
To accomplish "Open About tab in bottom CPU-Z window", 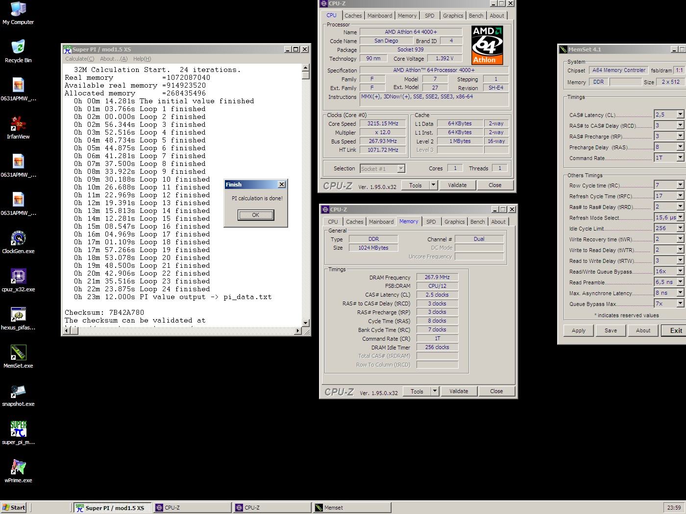I will [498, 222].
